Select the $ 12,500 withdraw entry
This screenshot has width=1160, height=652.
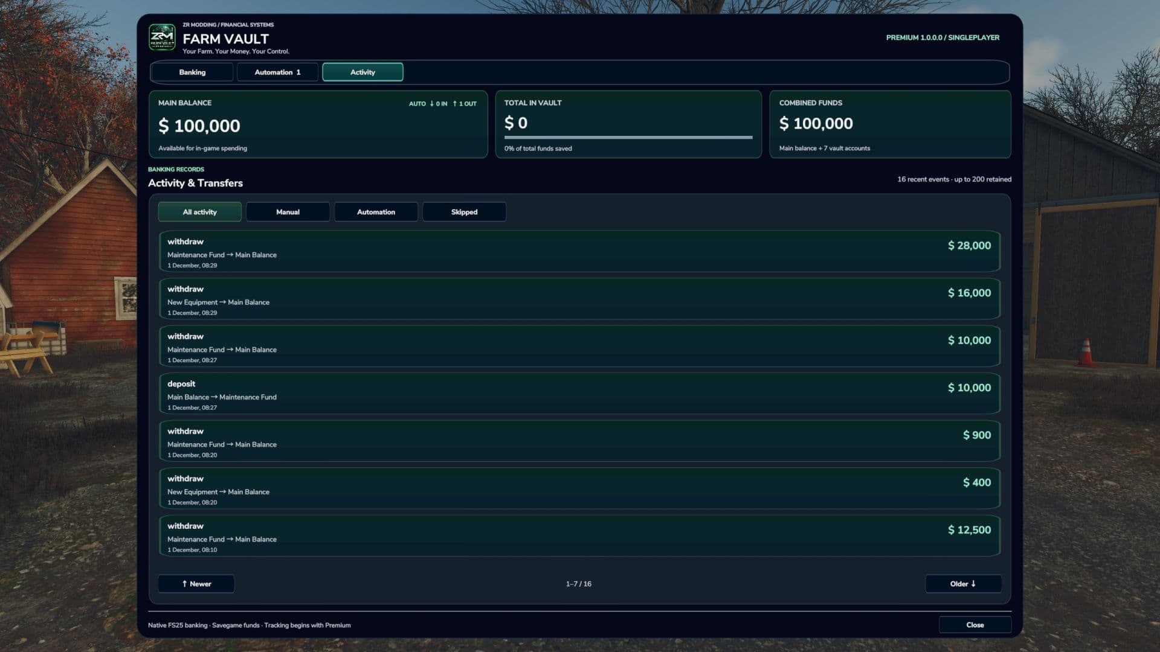[579, 535]
